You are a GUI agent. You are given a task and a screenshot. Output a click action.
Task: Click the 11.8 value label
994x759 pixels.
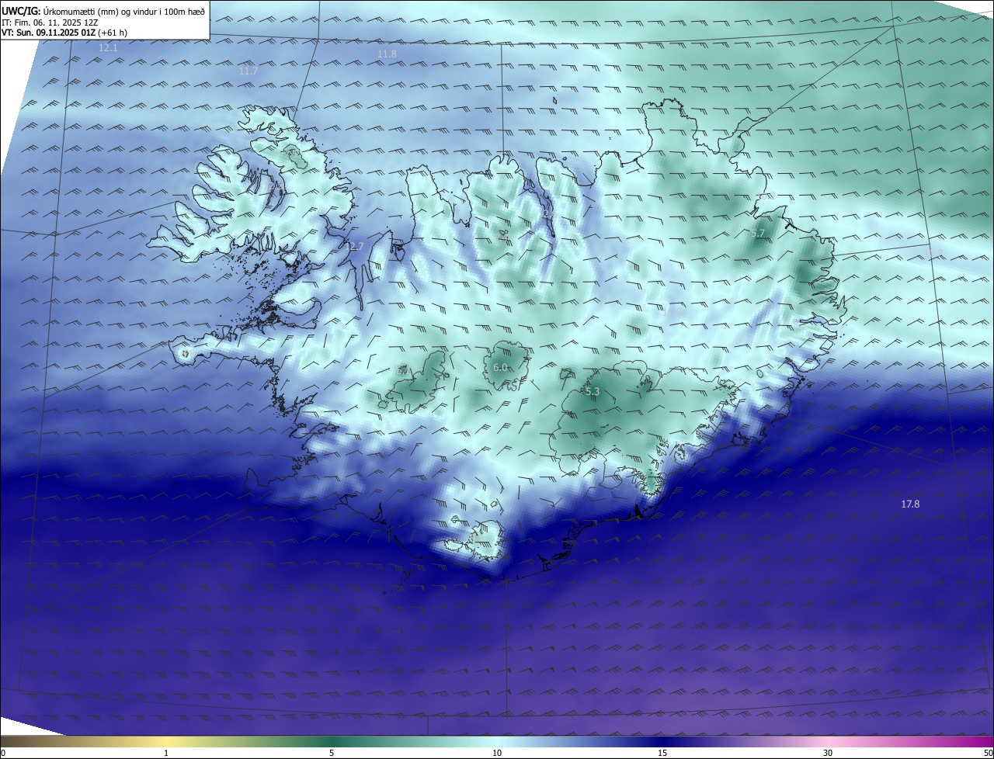coord(387,54)
